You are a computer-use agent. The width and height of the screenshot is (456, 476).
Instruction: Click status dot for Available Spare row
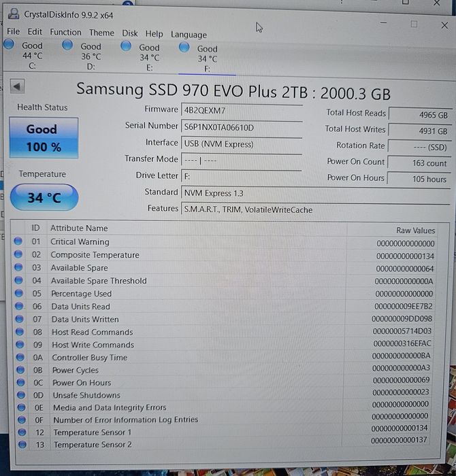[x=18, y=267]
